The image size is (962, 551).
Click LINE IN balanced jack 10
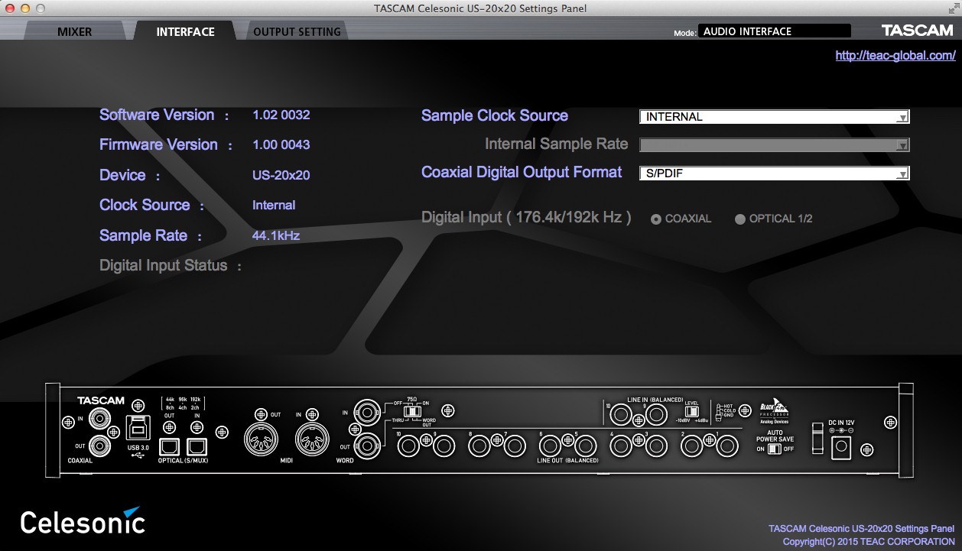tap(621, 416)
